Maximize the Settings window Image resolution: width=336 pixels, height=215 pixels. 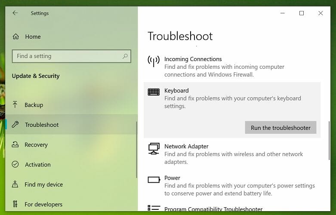tap(302, 13)
